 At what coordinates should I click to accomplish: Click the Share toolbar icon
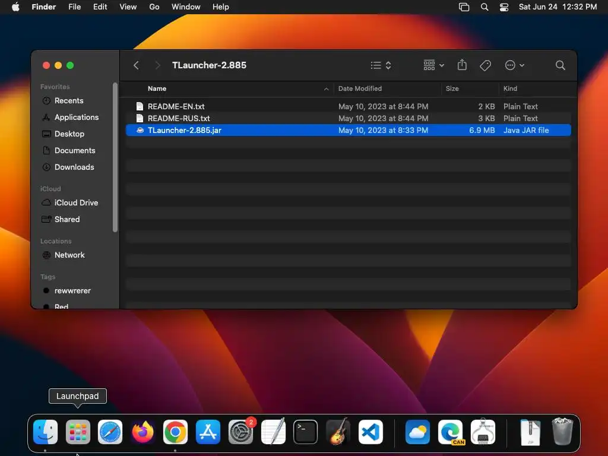(462, 65)
